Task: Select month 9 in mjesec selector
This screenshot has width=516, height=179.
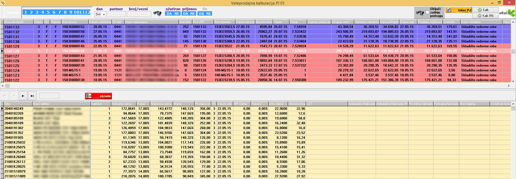Action: [x=71, y=12]
